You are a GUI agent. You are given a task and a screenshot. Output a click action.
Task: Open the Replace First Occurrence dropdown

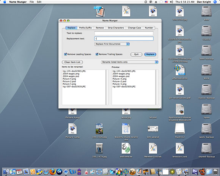pos(112,44)
